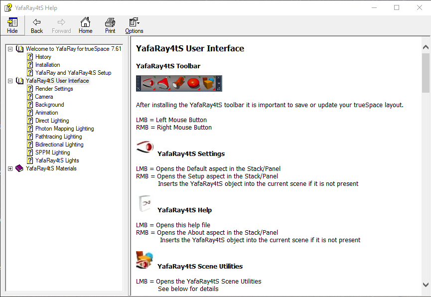Open the Installation help topic
This screenshot has width=431, height=297.
(x=47, y=65)
